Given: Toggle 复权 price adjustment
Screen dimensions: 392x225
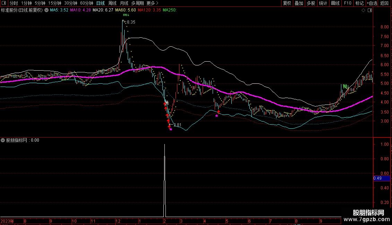Looking at the screenshot, I should tap(287, 3).
